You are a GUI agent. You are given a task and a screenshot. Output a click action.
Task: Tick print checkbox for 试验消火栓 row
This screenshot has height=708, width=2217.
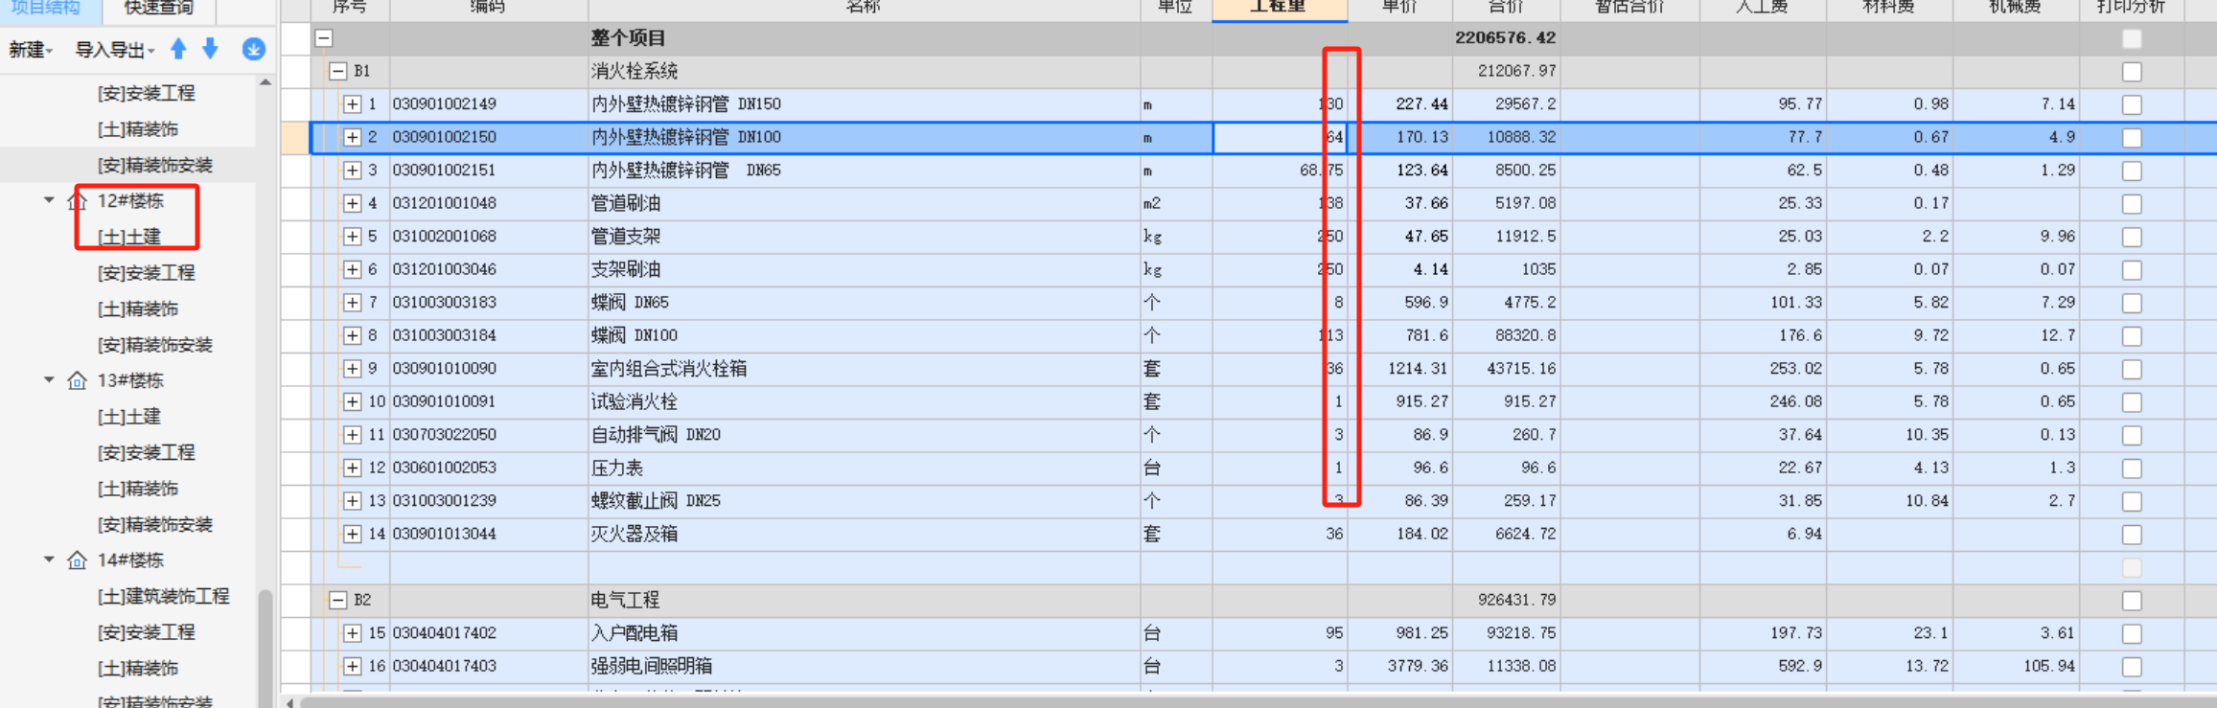(x=2132, y=402)
